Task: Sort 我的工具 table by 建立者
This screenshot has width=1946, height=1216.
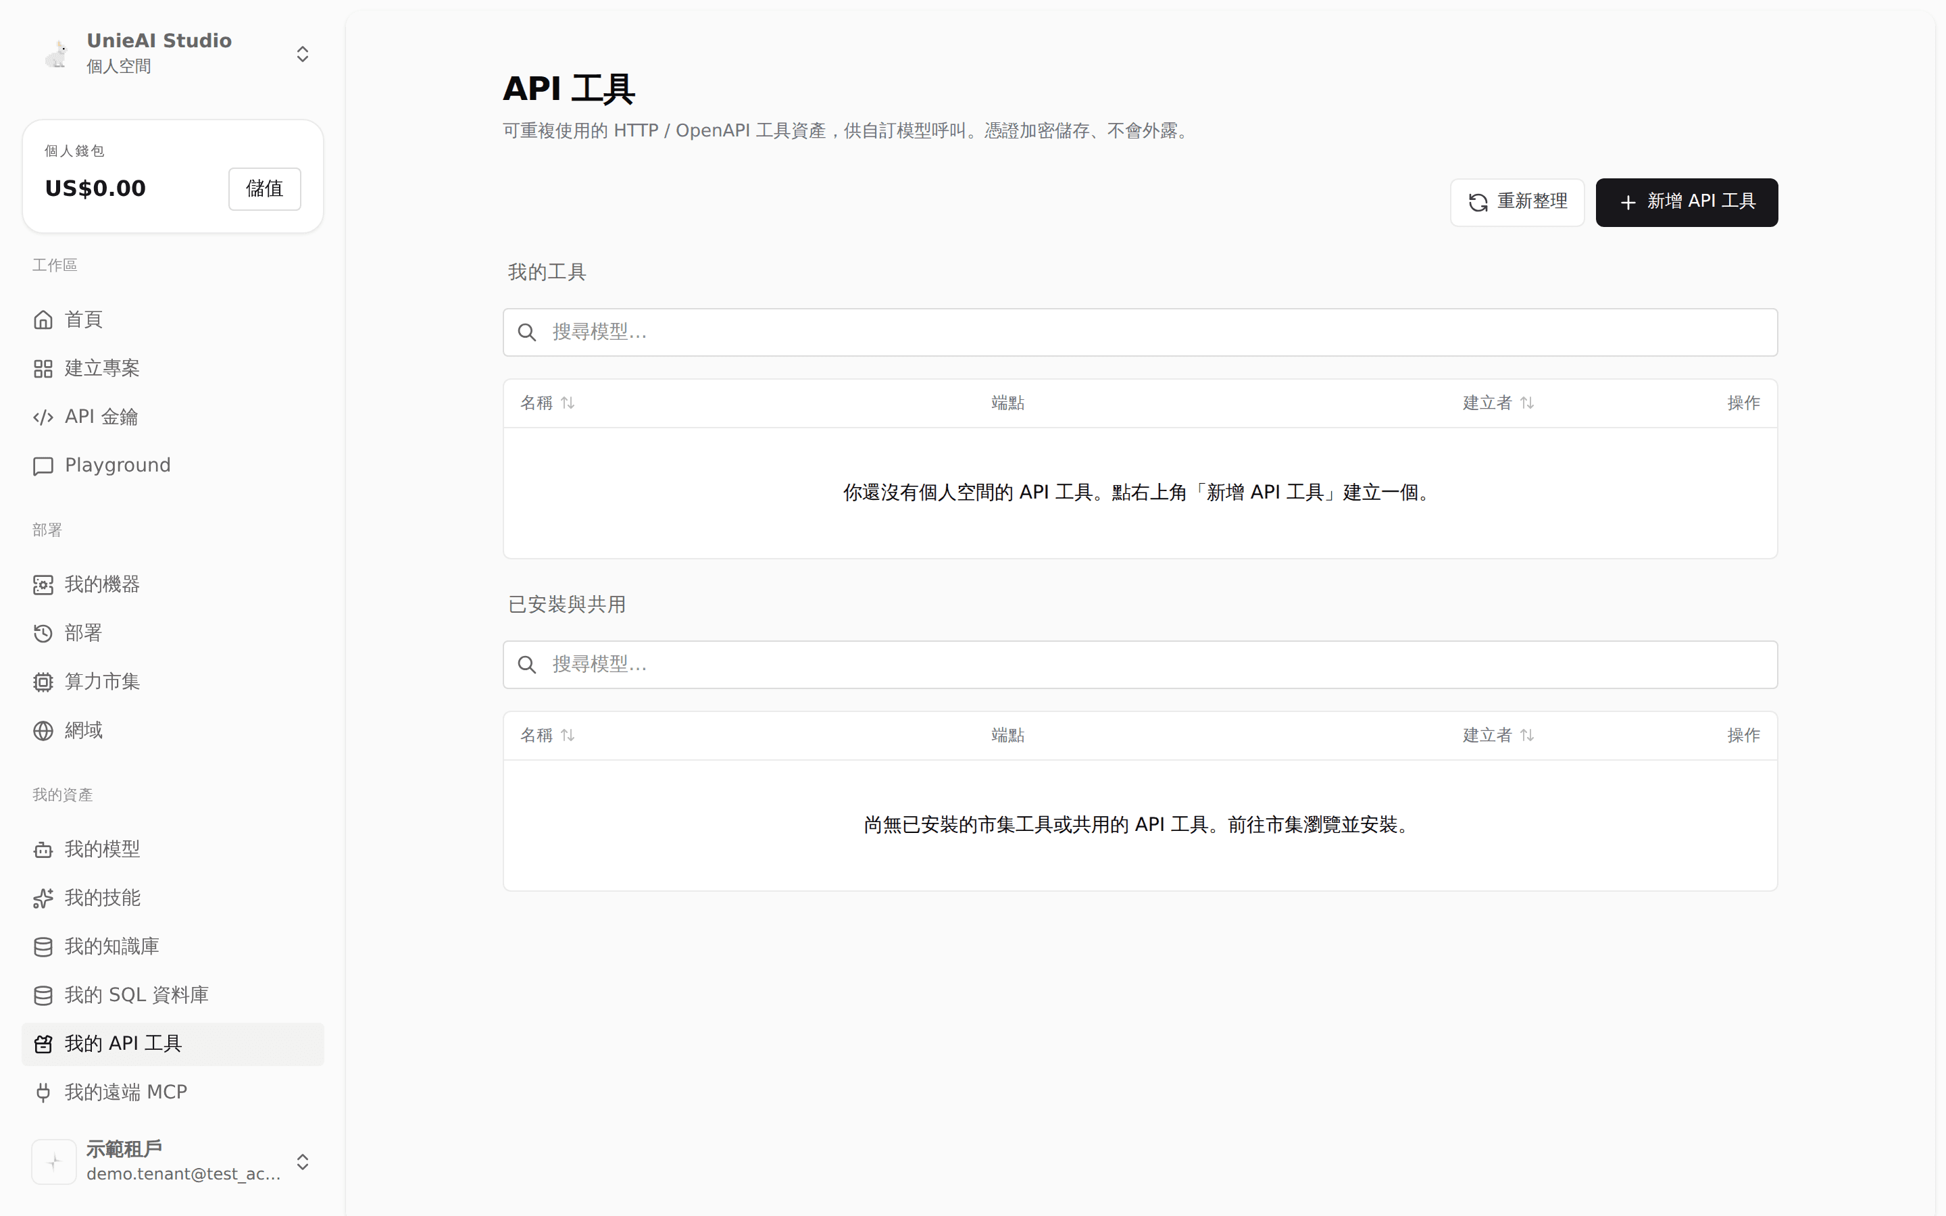Action: (1498, 403)
